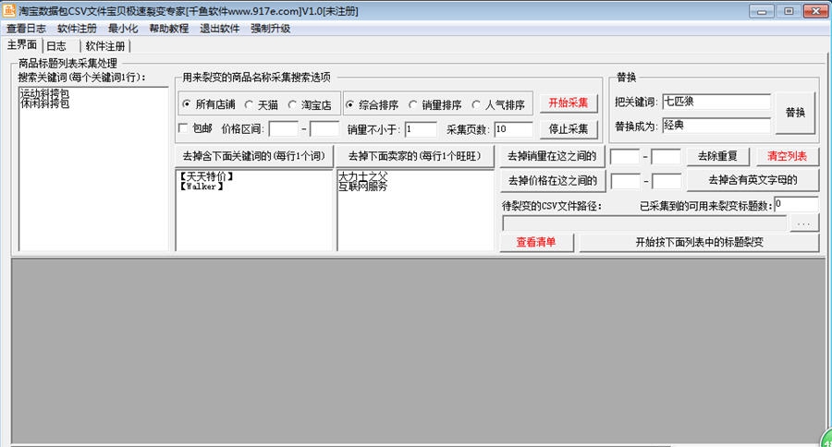
Task: Select the 所有店铺 radio button
Action: pos(208,104)
